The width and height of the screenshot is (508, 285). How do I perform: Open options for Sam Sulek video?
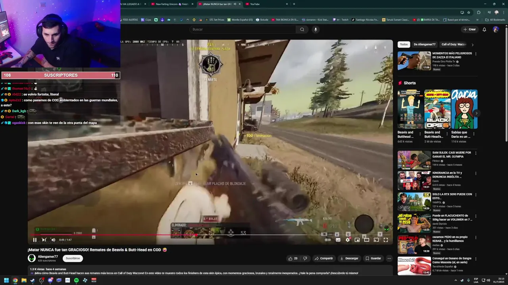476,153
